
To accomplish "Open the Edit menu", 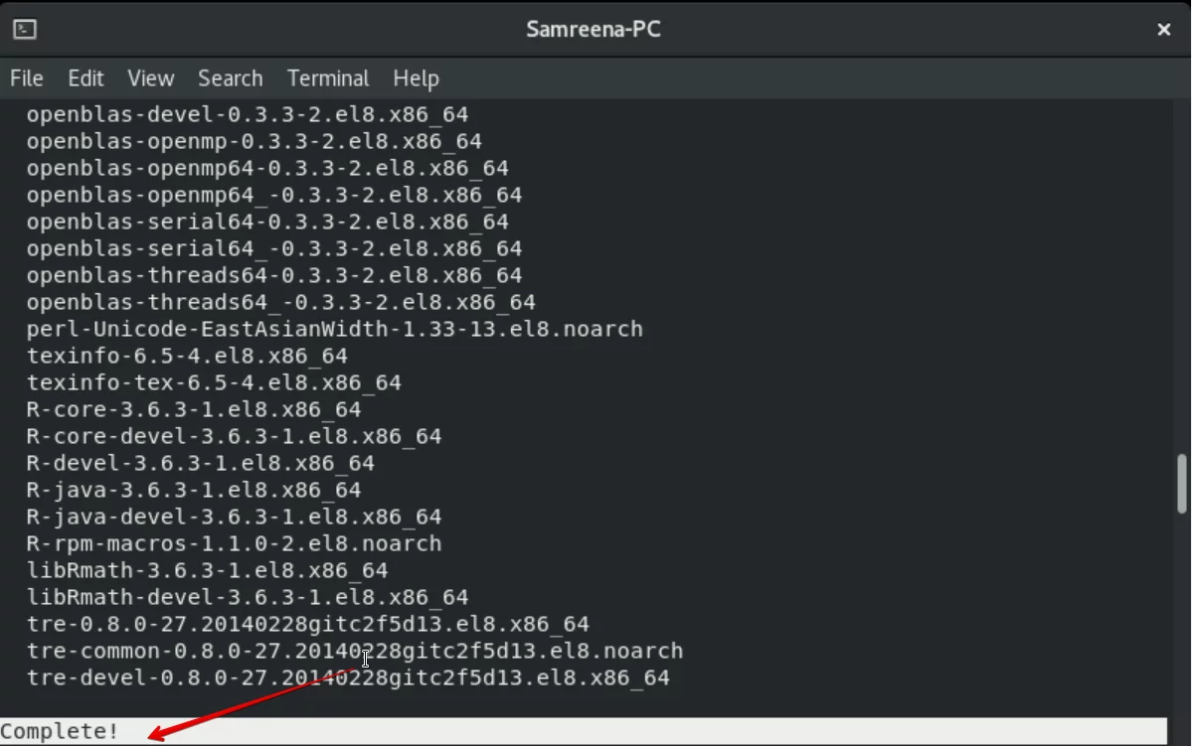I will [85, 78].
